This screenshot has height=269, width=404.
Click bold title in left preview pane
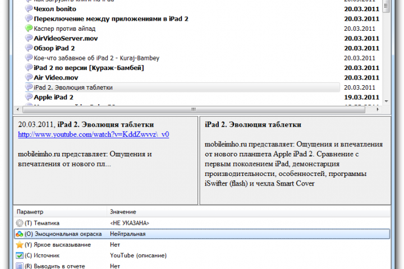[x=105, y=124]
